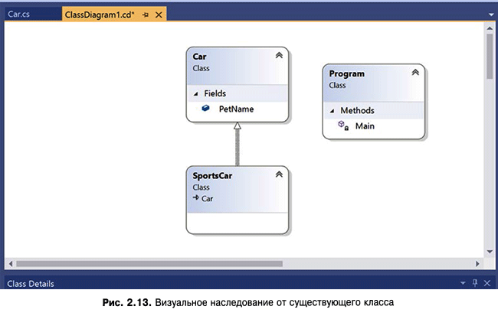
Task: Select the PetName field label
Action: (x=236, y=109)
